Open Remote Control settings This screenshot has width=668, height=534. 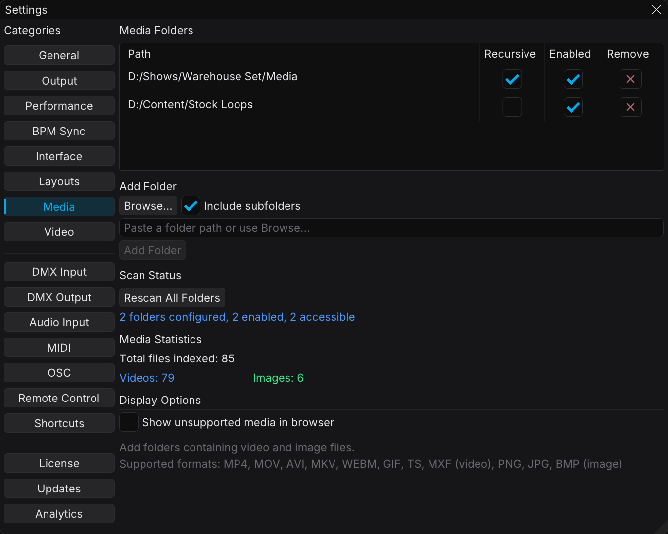59,398
